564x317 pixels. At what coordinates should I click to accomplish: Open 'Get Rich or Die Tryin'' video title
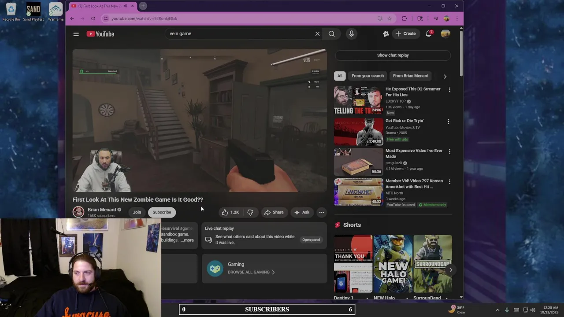(x=404, y=121)
